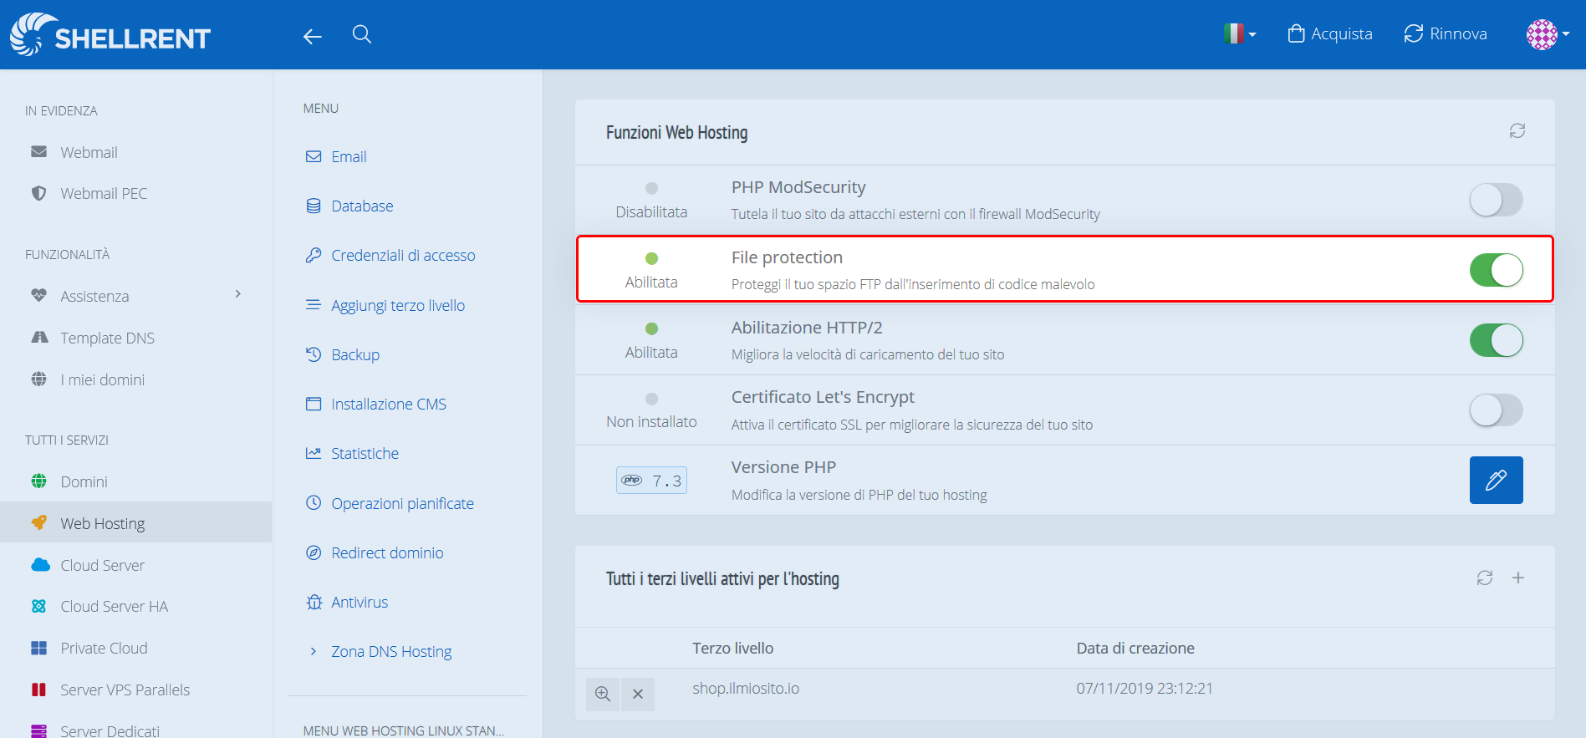Click the Statistiche chart icon

[314, 453]
